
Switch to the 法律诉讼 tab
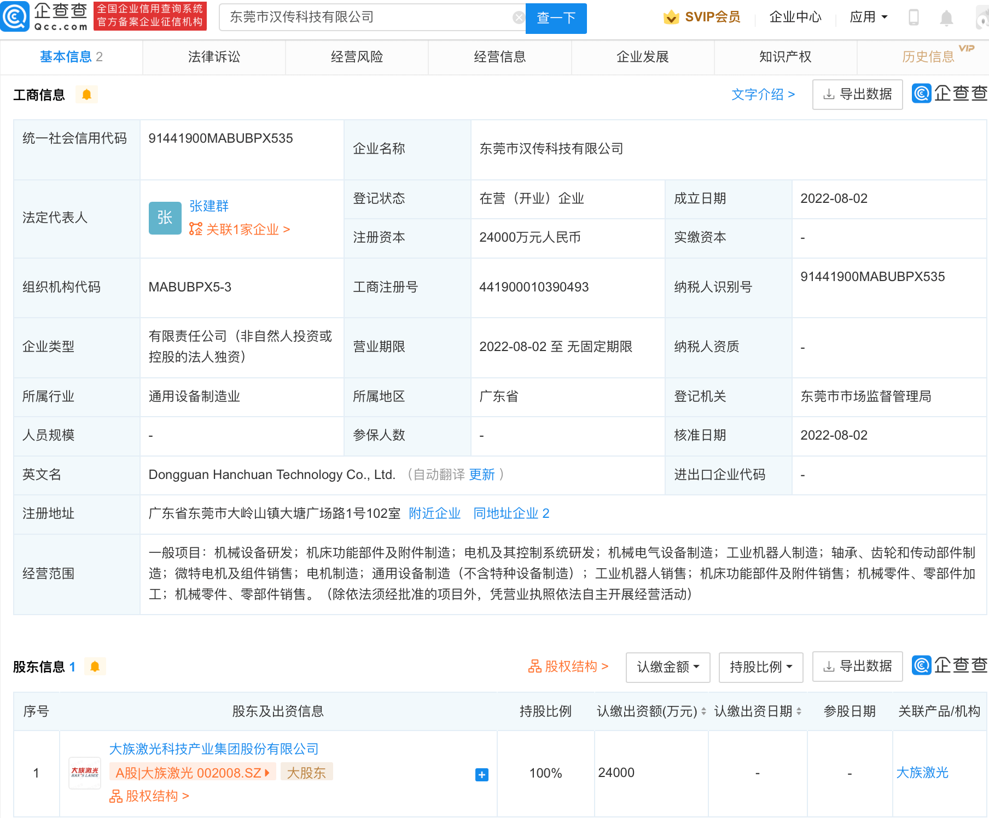pos(214,57)
